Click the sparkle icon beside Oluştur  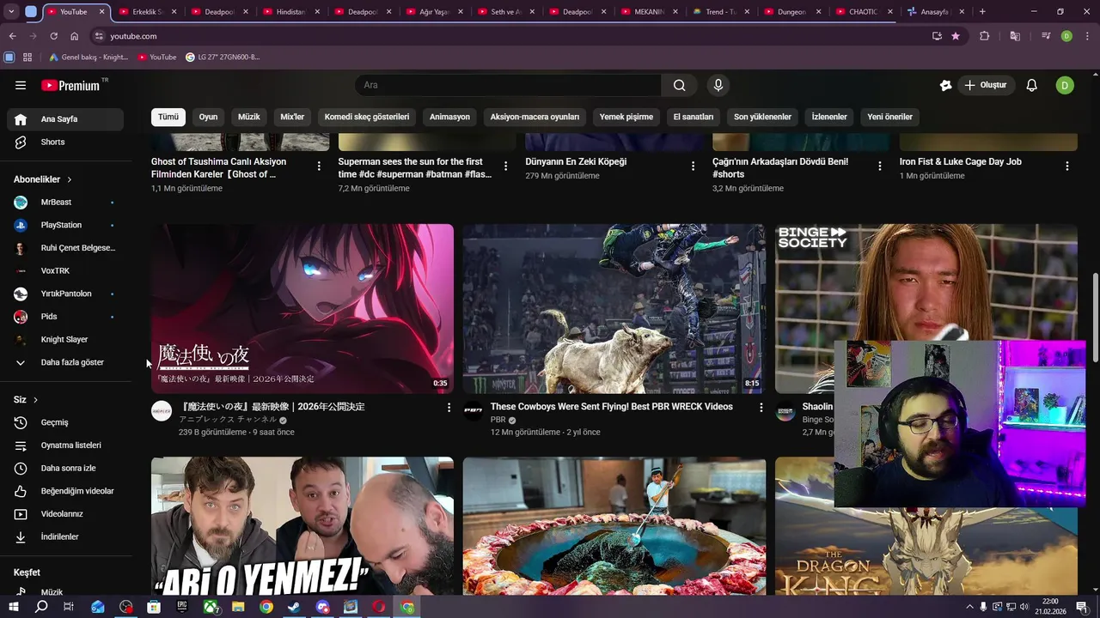[946, 85]
